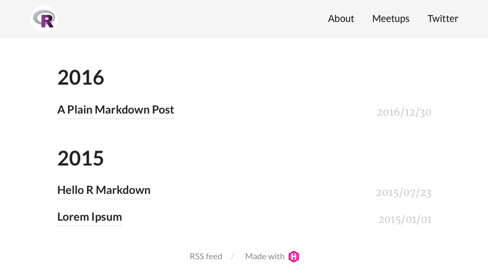The width and height of the screenshot is (488, 278).
Task: Click the date 2015/07/23
Action: pos(403,193)
